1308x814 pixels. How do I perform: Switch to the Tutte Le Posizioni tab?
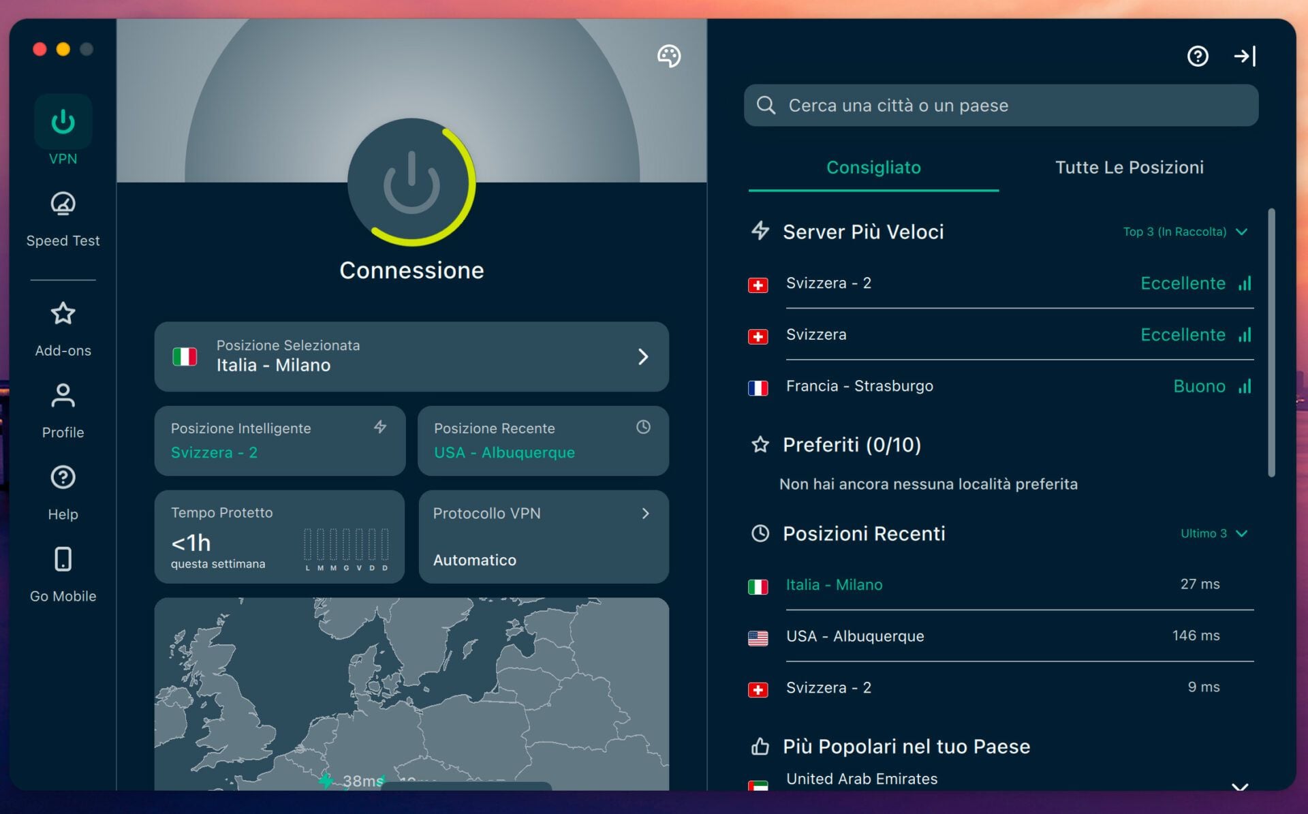(1129, 168)
